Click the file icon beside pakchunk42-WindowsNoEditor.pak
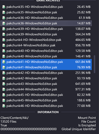 click(x=4, y=78)
